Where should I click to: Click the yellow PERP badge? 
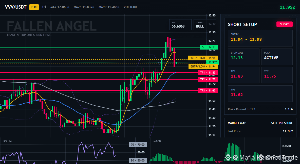coord(34,7)
